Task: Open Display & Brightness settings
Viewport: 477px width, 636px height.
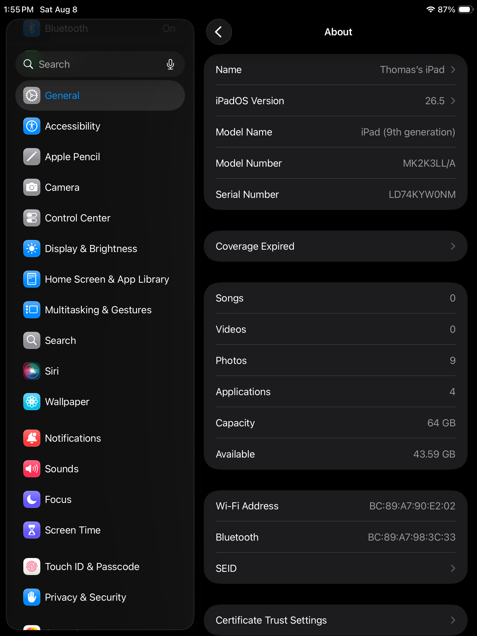Action: coord(100,249)
